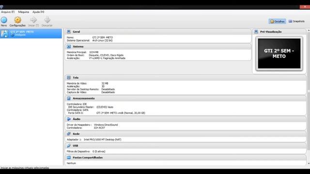Click the Pastas Compartilhadas folder icon
This screenshot has height=174, width=310.
69,158
